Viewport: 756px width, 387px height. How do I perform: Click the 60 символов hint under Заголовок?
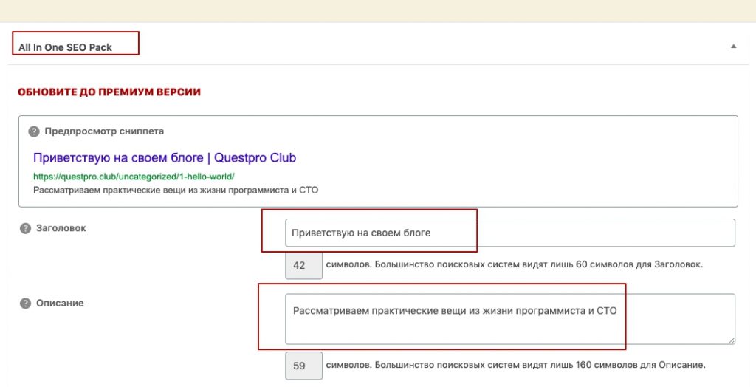click(515, 264)
